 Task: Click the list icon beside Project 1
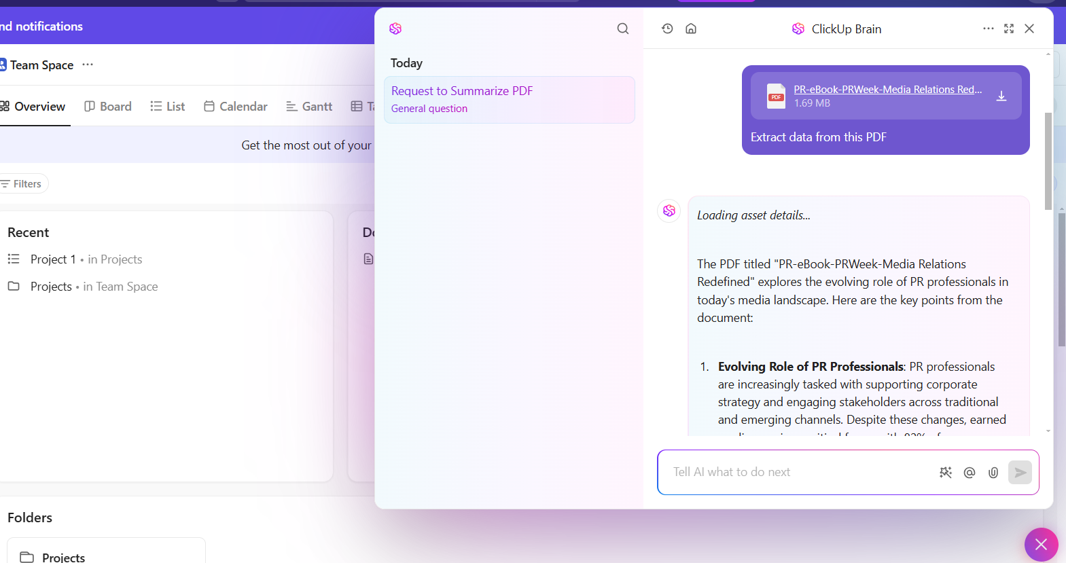(14, 259)
